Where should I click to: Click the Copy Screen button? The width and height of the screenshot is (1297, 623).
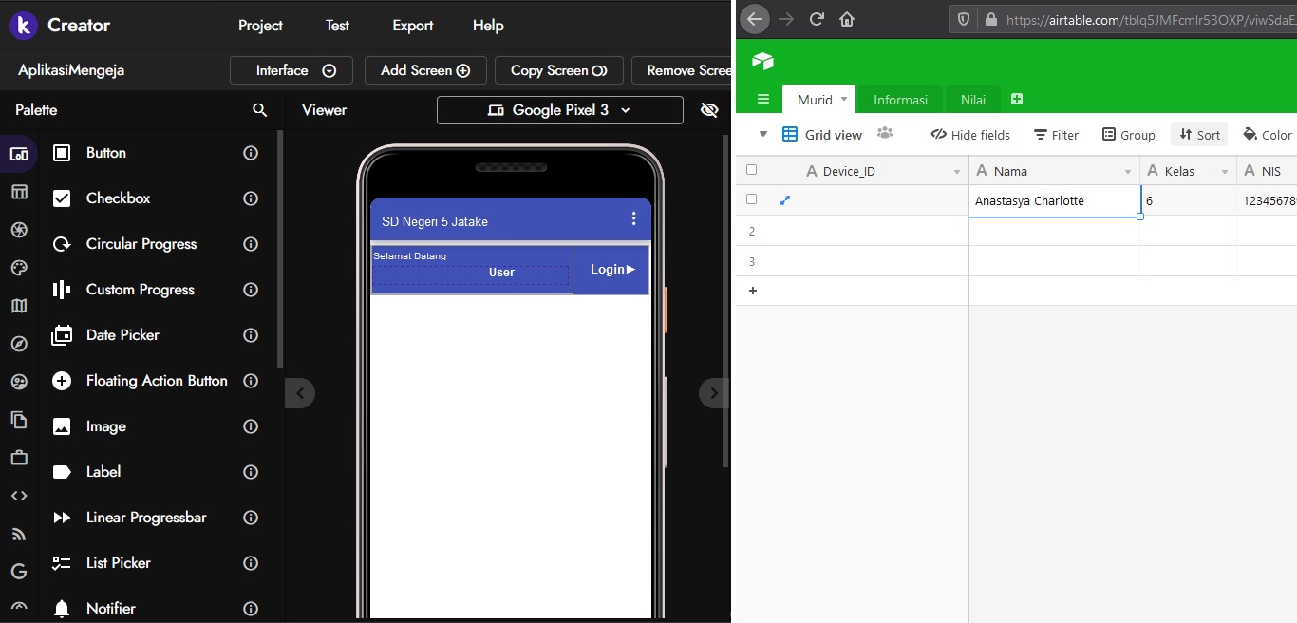558,70
